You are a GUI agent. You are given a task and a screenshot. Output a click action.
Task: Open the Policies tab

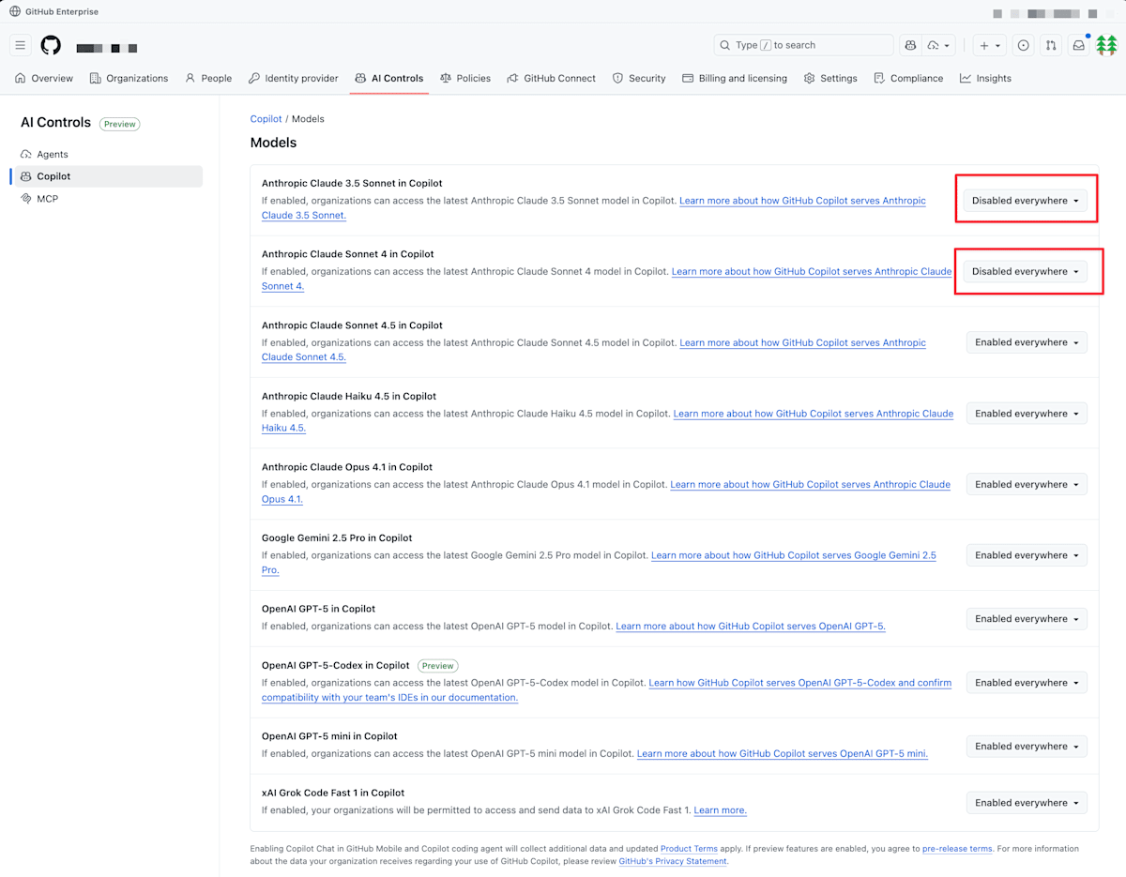click(x=465, y=78)
